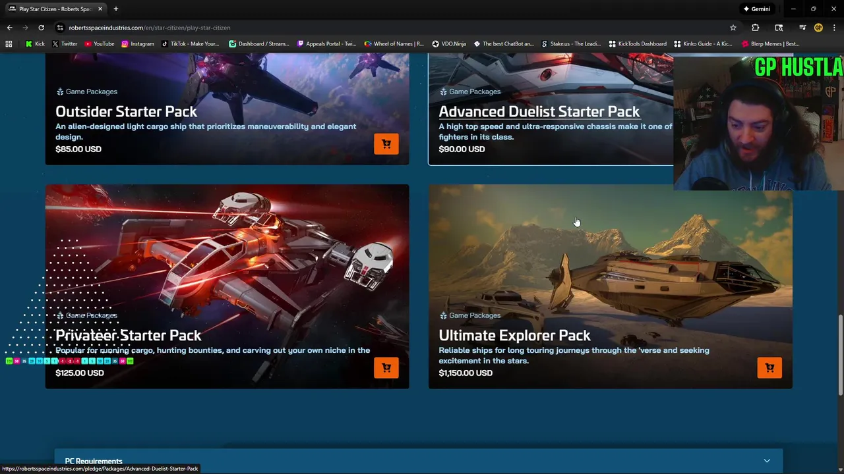Screen dimensions: 844x474
Task: Open the Twitter bookmark
Action: (x=64, y=43)
